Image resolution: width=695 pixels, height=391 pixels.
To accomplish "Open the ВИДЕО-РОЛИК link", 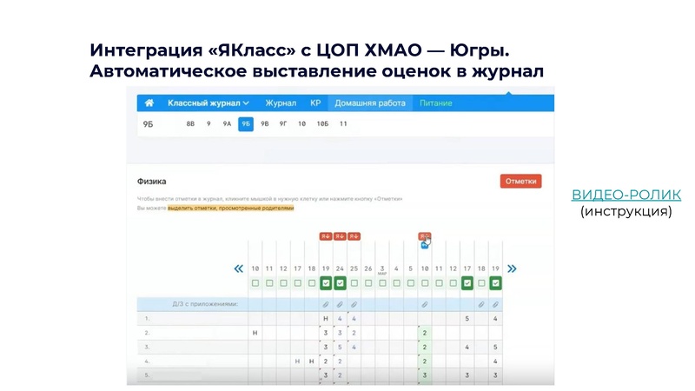I will pos(626,195).
